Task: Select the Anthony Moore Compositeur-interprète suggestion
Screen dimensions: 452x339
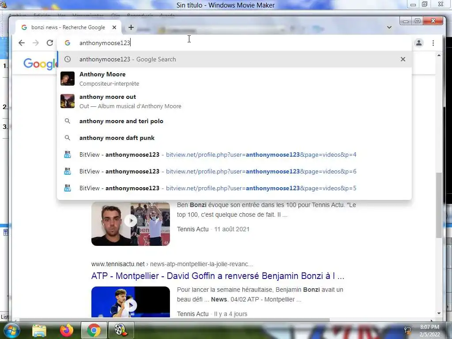Action: (x=234, y=79)
